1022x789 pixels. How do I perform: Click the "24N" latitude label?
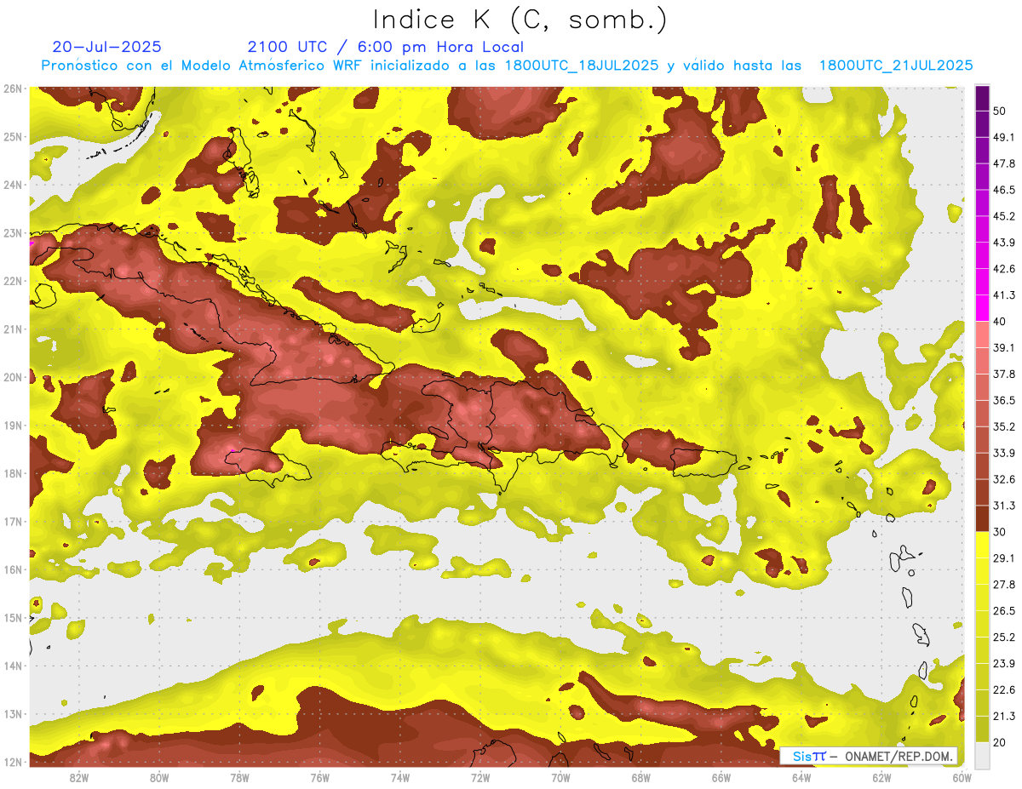click(13, 185)
